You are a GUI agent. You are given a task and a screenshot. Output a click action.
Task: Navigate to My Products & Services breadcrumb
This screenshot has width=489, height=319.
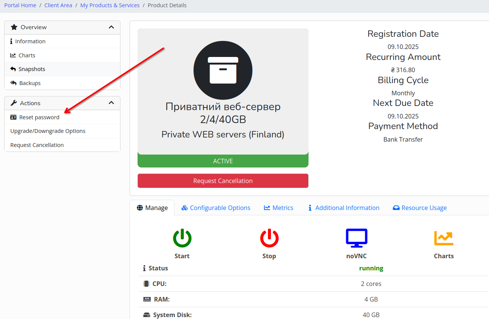coord(110,5)
